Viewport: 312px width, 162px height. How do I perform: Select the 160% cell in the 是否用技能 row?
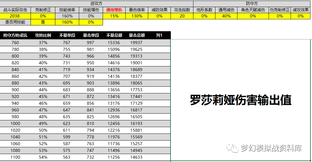pyautogui.click(x=67, y=22)
